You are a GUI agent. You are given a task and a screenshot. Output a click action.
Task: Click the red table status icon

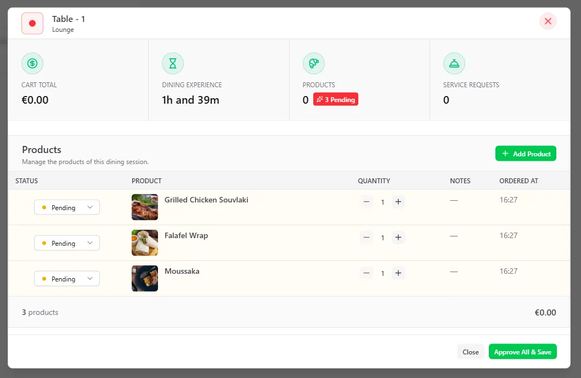32,24
